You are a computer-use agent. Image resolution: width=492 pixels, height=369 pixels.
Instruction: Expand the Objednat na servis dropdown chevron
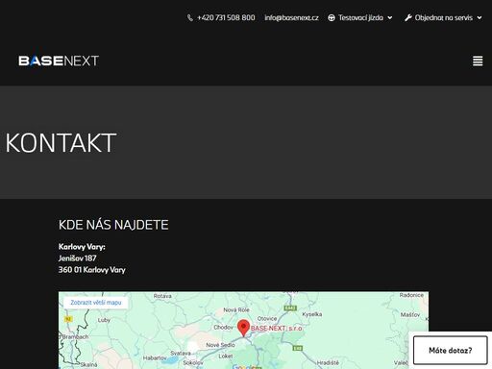(480, 18)
